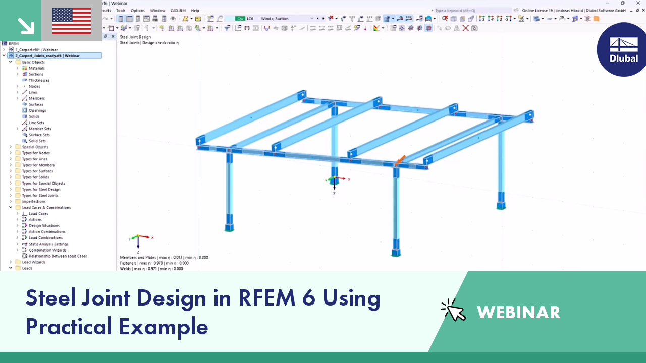Click 'Steel Joints | Design check ratio η' label
Image resolution: width=646 pixels, height=363 pixels.
149,43
